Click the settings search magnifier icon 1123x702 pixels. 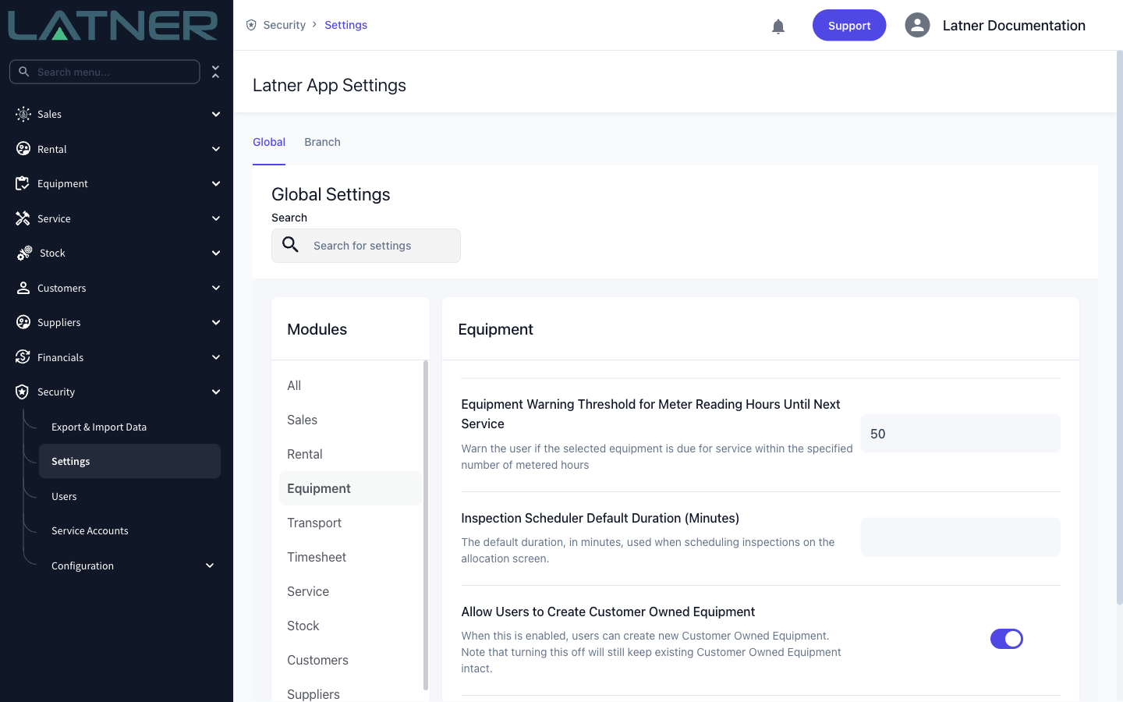click(291, 245)
